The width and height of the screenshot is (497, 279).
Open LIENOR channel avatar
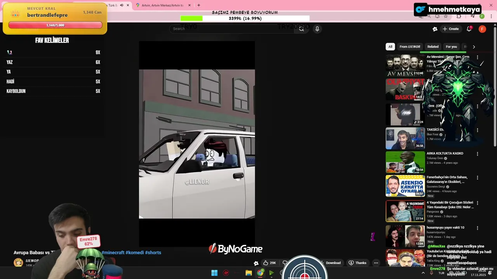pyautogui.click(x=18, y=262)
